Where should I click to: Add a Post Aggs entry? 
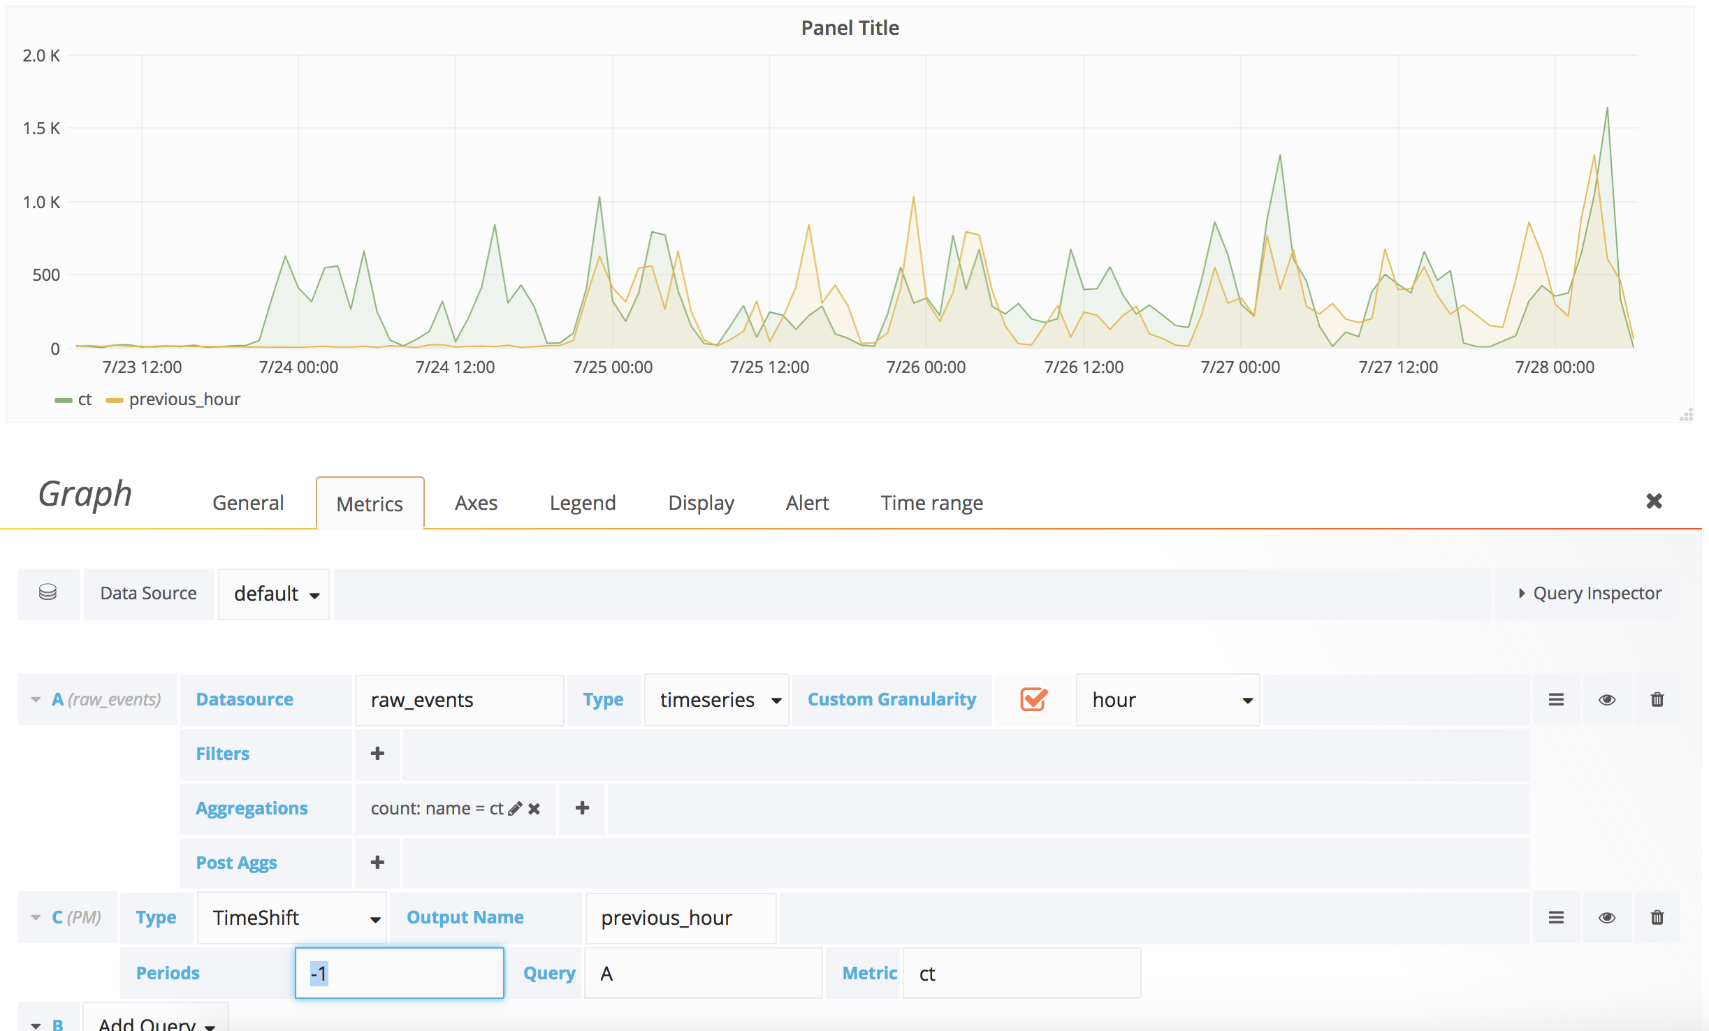377,863
